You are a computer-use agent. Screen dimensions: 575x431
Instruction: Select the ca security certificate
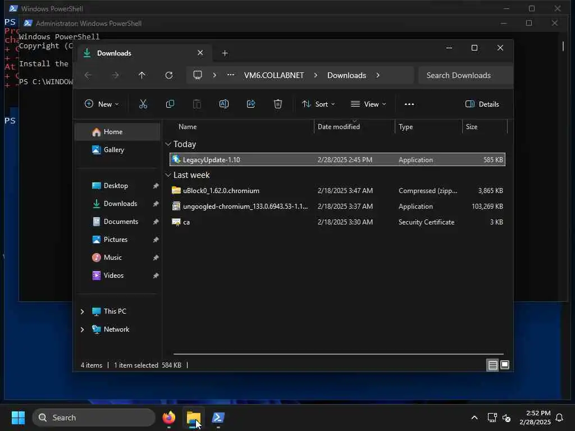pyautogui.click(x=337, y=222)
